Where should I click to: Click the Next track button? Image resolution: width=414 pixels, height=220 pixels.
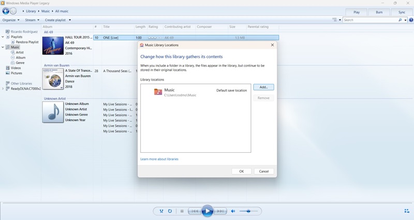(220, 211)
